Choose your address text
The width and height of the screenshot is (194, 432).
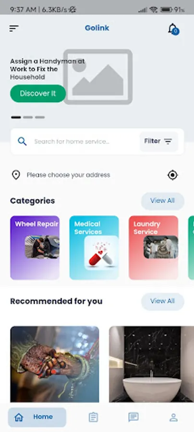pos(68,175)
